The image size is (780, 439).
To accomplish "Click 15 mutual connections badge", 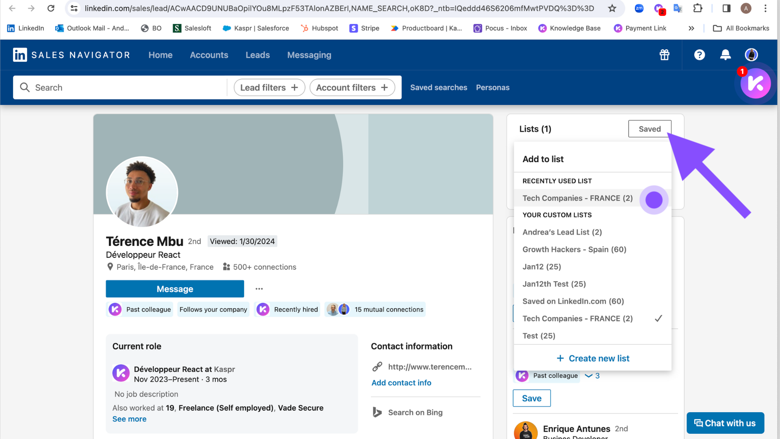I will tap(375, 309).
